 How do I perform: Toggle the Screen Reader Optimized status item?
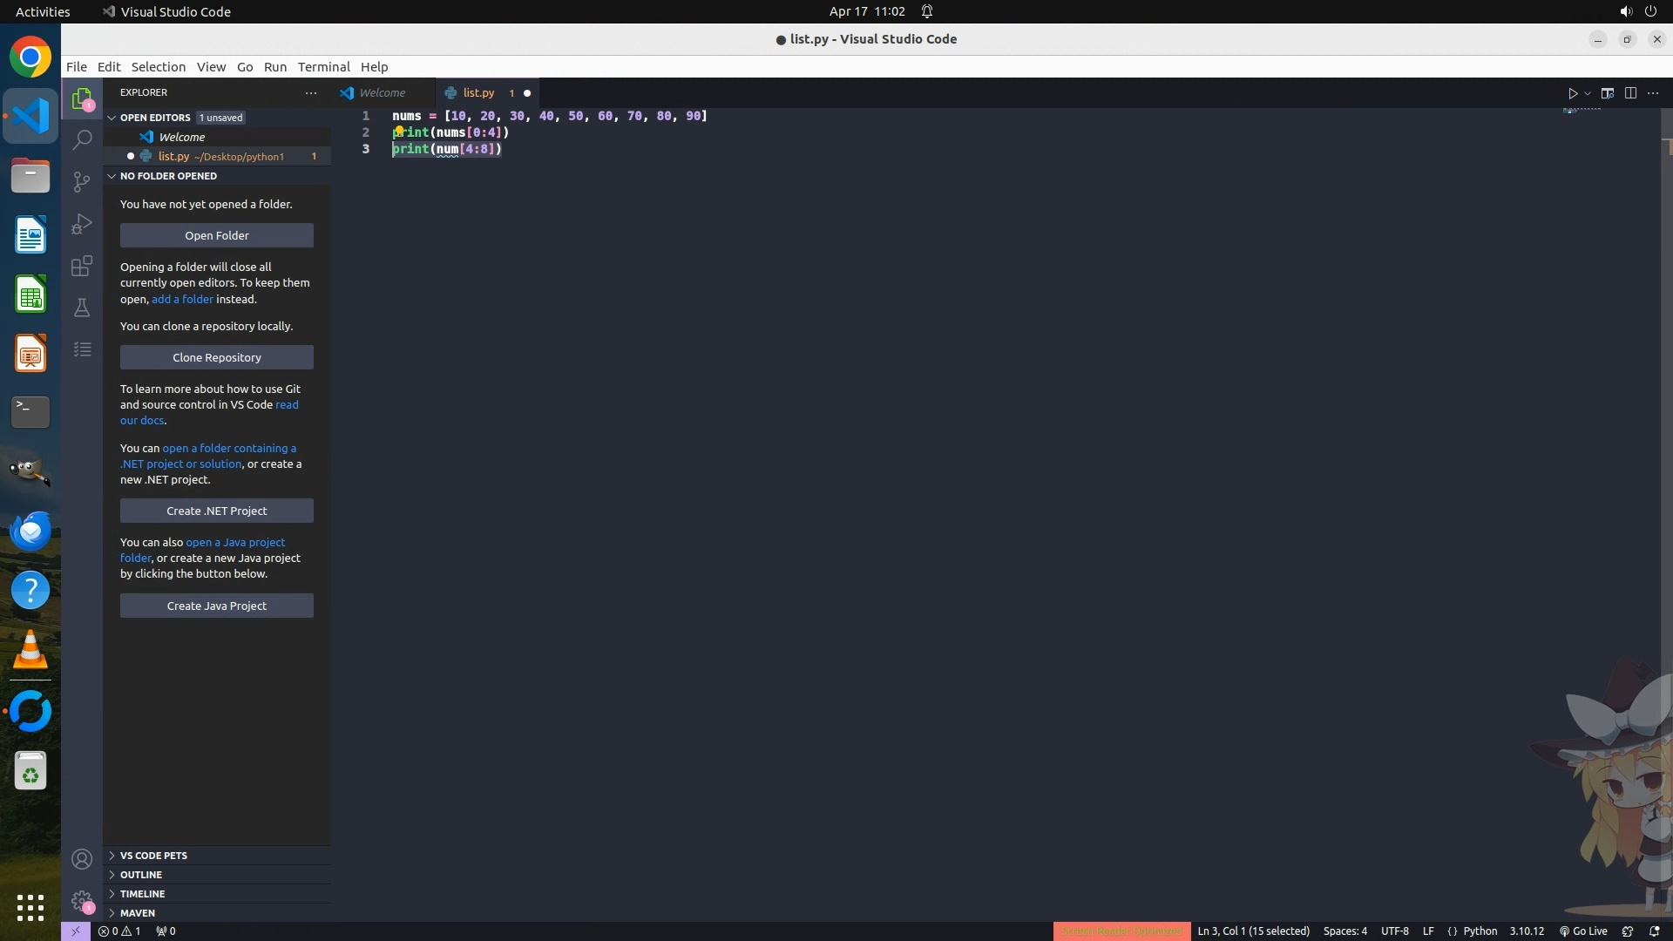(1121, 931)
